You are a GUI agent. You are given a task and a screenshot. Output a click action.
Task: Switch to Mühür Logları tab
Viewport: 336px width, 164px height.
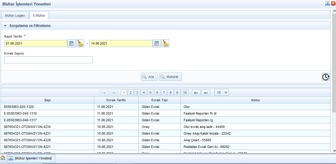click(15, 15)
